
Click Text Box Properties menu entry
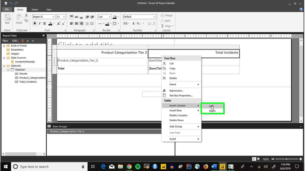(181, 96)
